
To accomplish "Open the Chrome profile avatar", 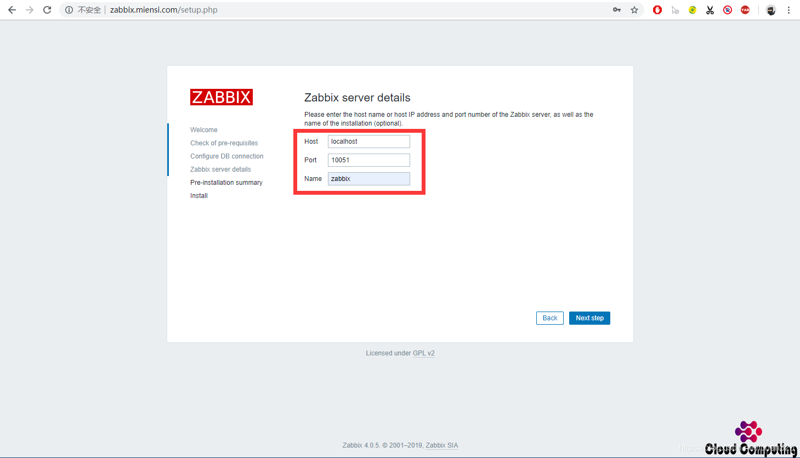I will tap(771, 10).
